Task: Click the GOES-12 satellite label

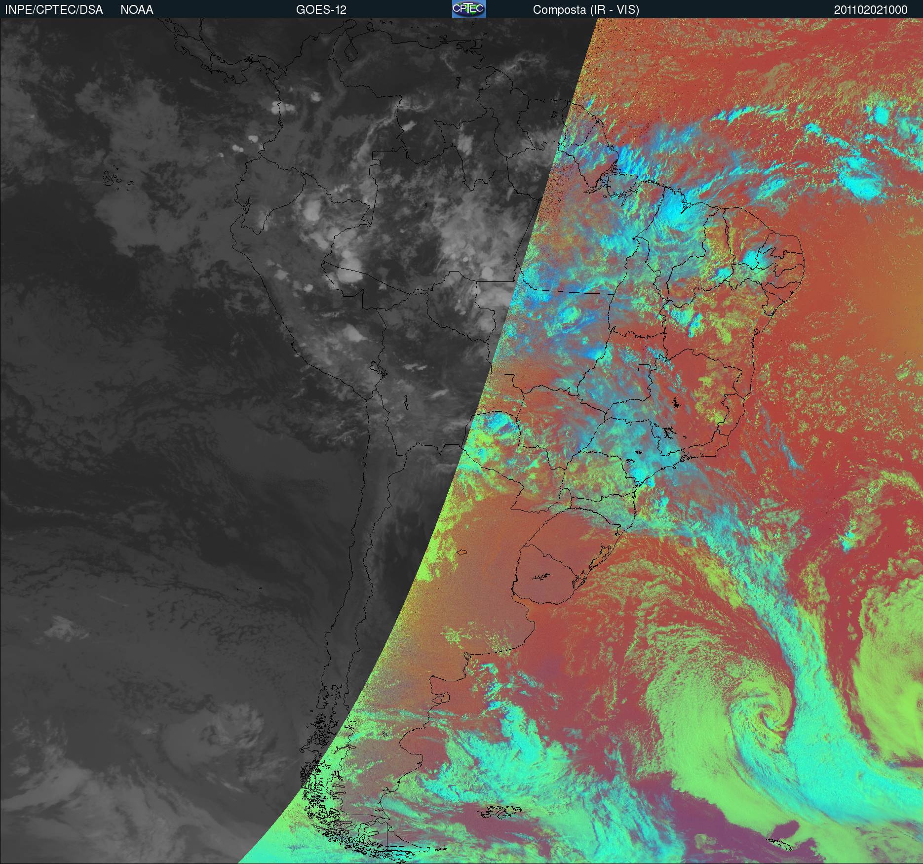Action: (321, 10)
